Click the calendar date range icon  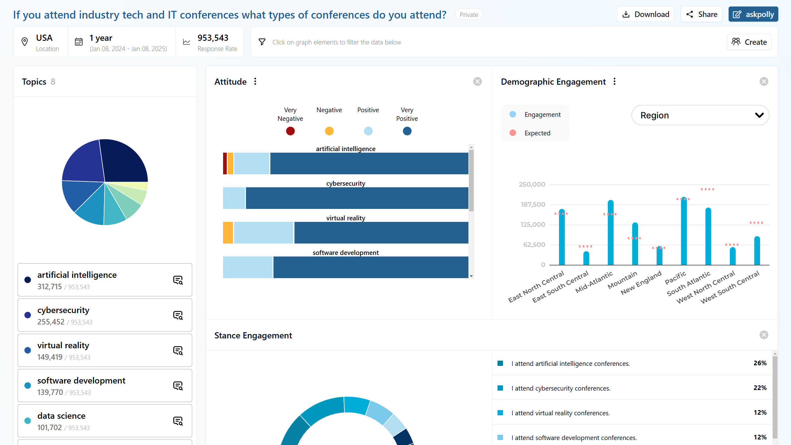point(79,42)
